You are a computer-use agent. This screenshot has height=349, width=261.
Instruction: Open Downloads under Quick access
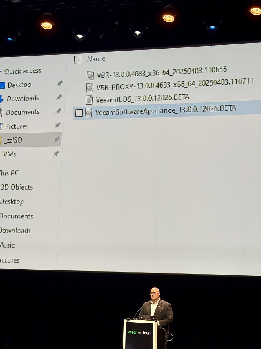(23, 98)
